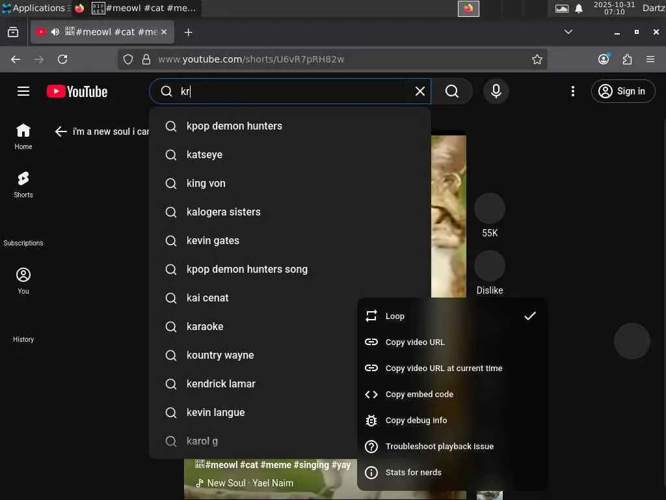This screenshot has width=666, height=500.
Task: Close the #meowl #cat YouTube tab
Action: pos(164,32)
